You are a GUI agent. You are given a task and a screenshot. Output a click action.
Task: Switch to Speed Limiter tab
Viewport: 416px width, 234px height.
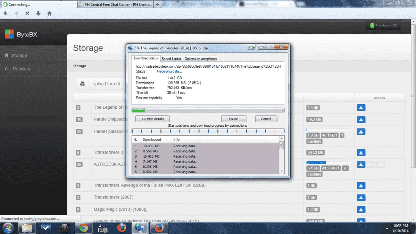click(x=172, y=59)
